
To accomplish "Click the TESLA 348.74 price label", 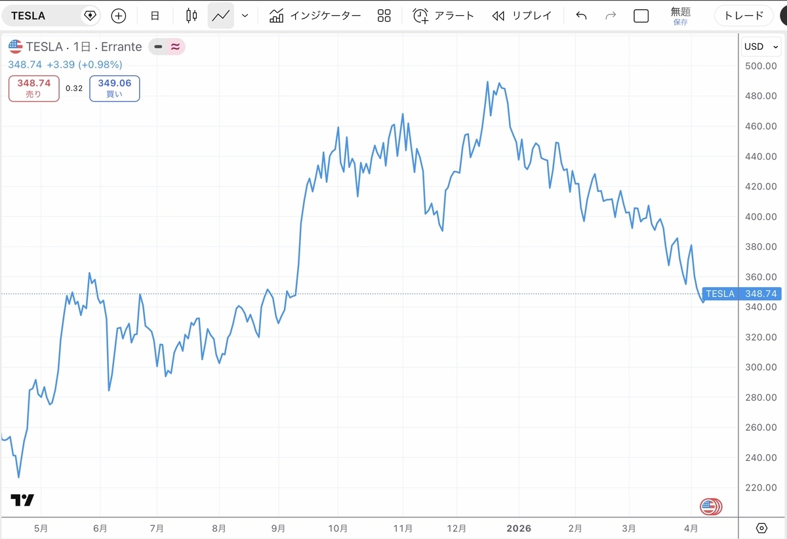I will (x=740, y=294).
